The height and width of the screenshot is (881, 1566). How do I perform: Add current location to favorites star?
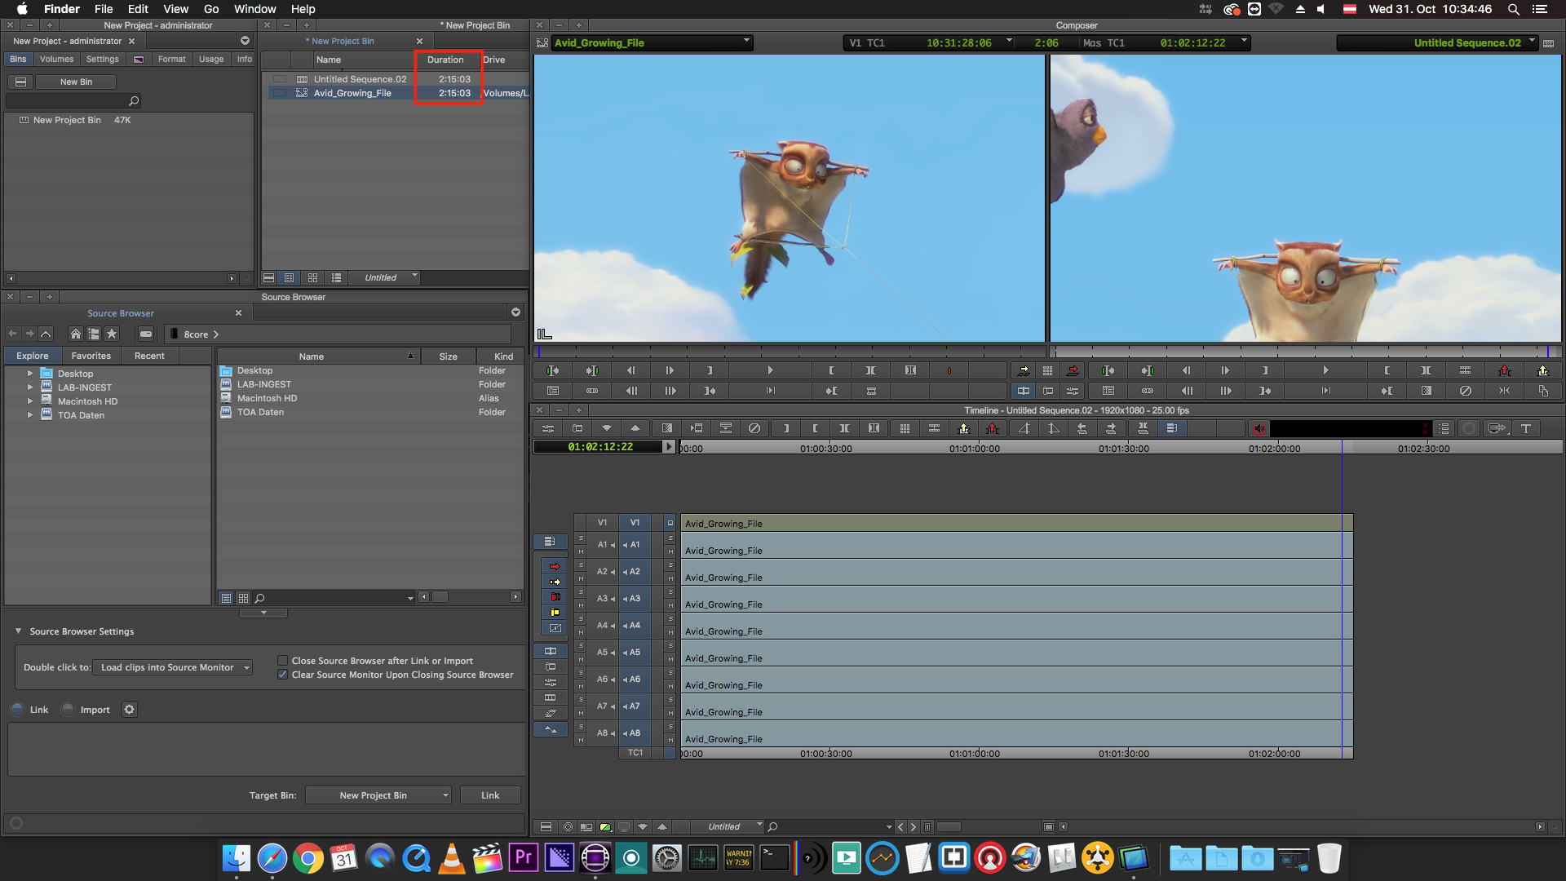(112, 334)
